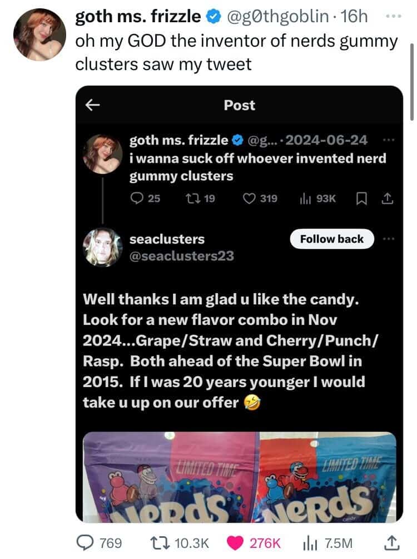Bookmark the quoted nerd gummy clusters tweet
This screenshot has height=559, width=417.
pyautogui.click(x=362, y=199)
